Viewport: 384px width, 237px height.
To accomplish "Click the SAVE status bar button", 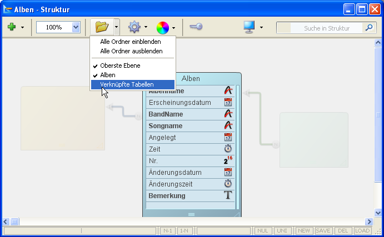I will point(323,231).
